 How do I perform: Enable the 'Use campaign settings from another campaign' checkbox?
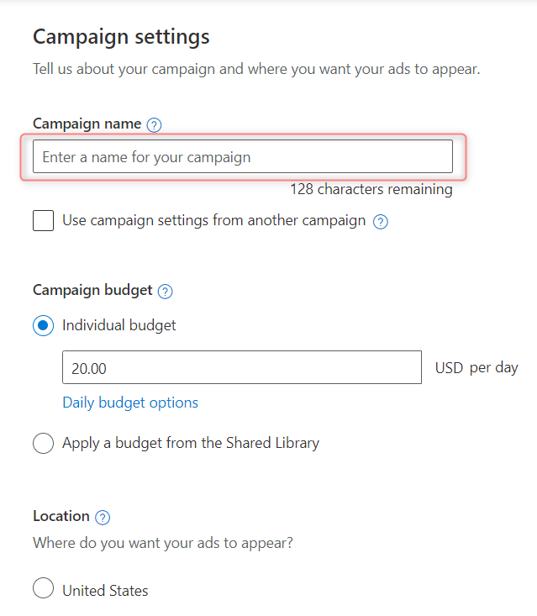(43, 220)
